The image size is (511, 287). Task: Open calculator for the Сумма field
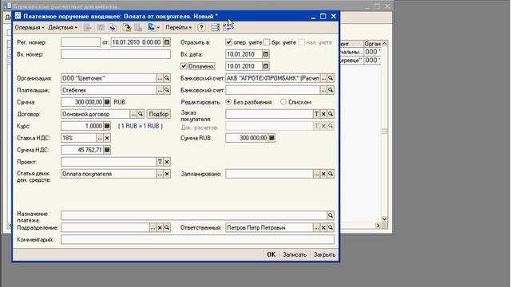point(107,102)
